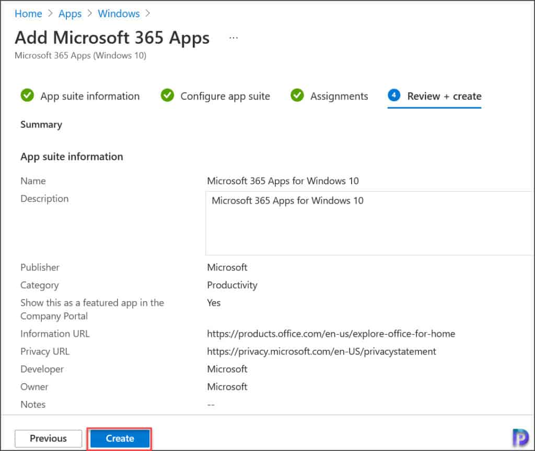The height and width of the screenshot is (451, 535).
Task: Navigate to the Windows breadcrumb
Action: 119,14
